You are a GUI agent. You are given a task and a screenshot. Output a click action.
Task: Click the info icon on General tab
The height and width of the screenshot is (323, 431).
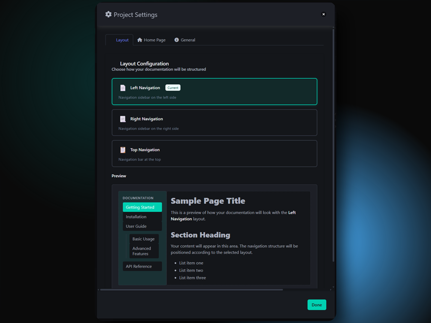click(x=177, y=40)
